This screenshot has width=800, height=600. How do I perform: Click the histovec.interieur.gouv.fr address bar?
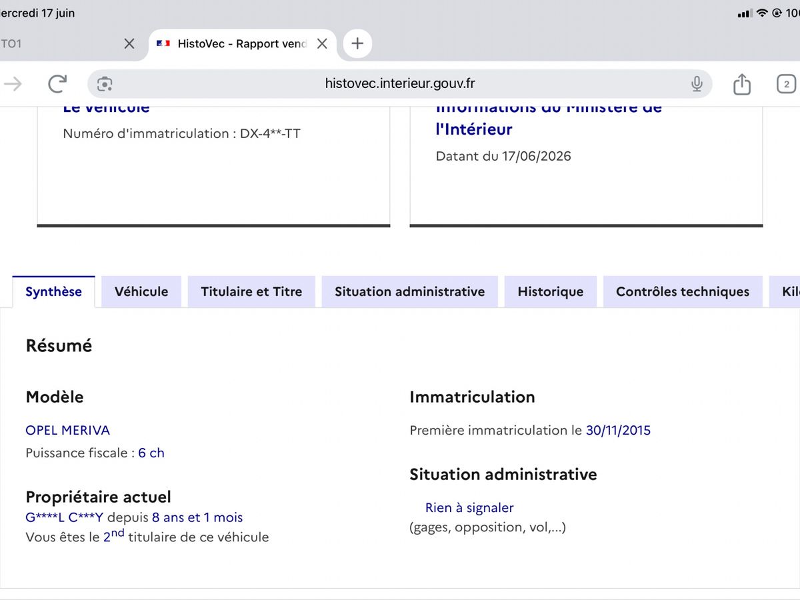pos(400,84)
